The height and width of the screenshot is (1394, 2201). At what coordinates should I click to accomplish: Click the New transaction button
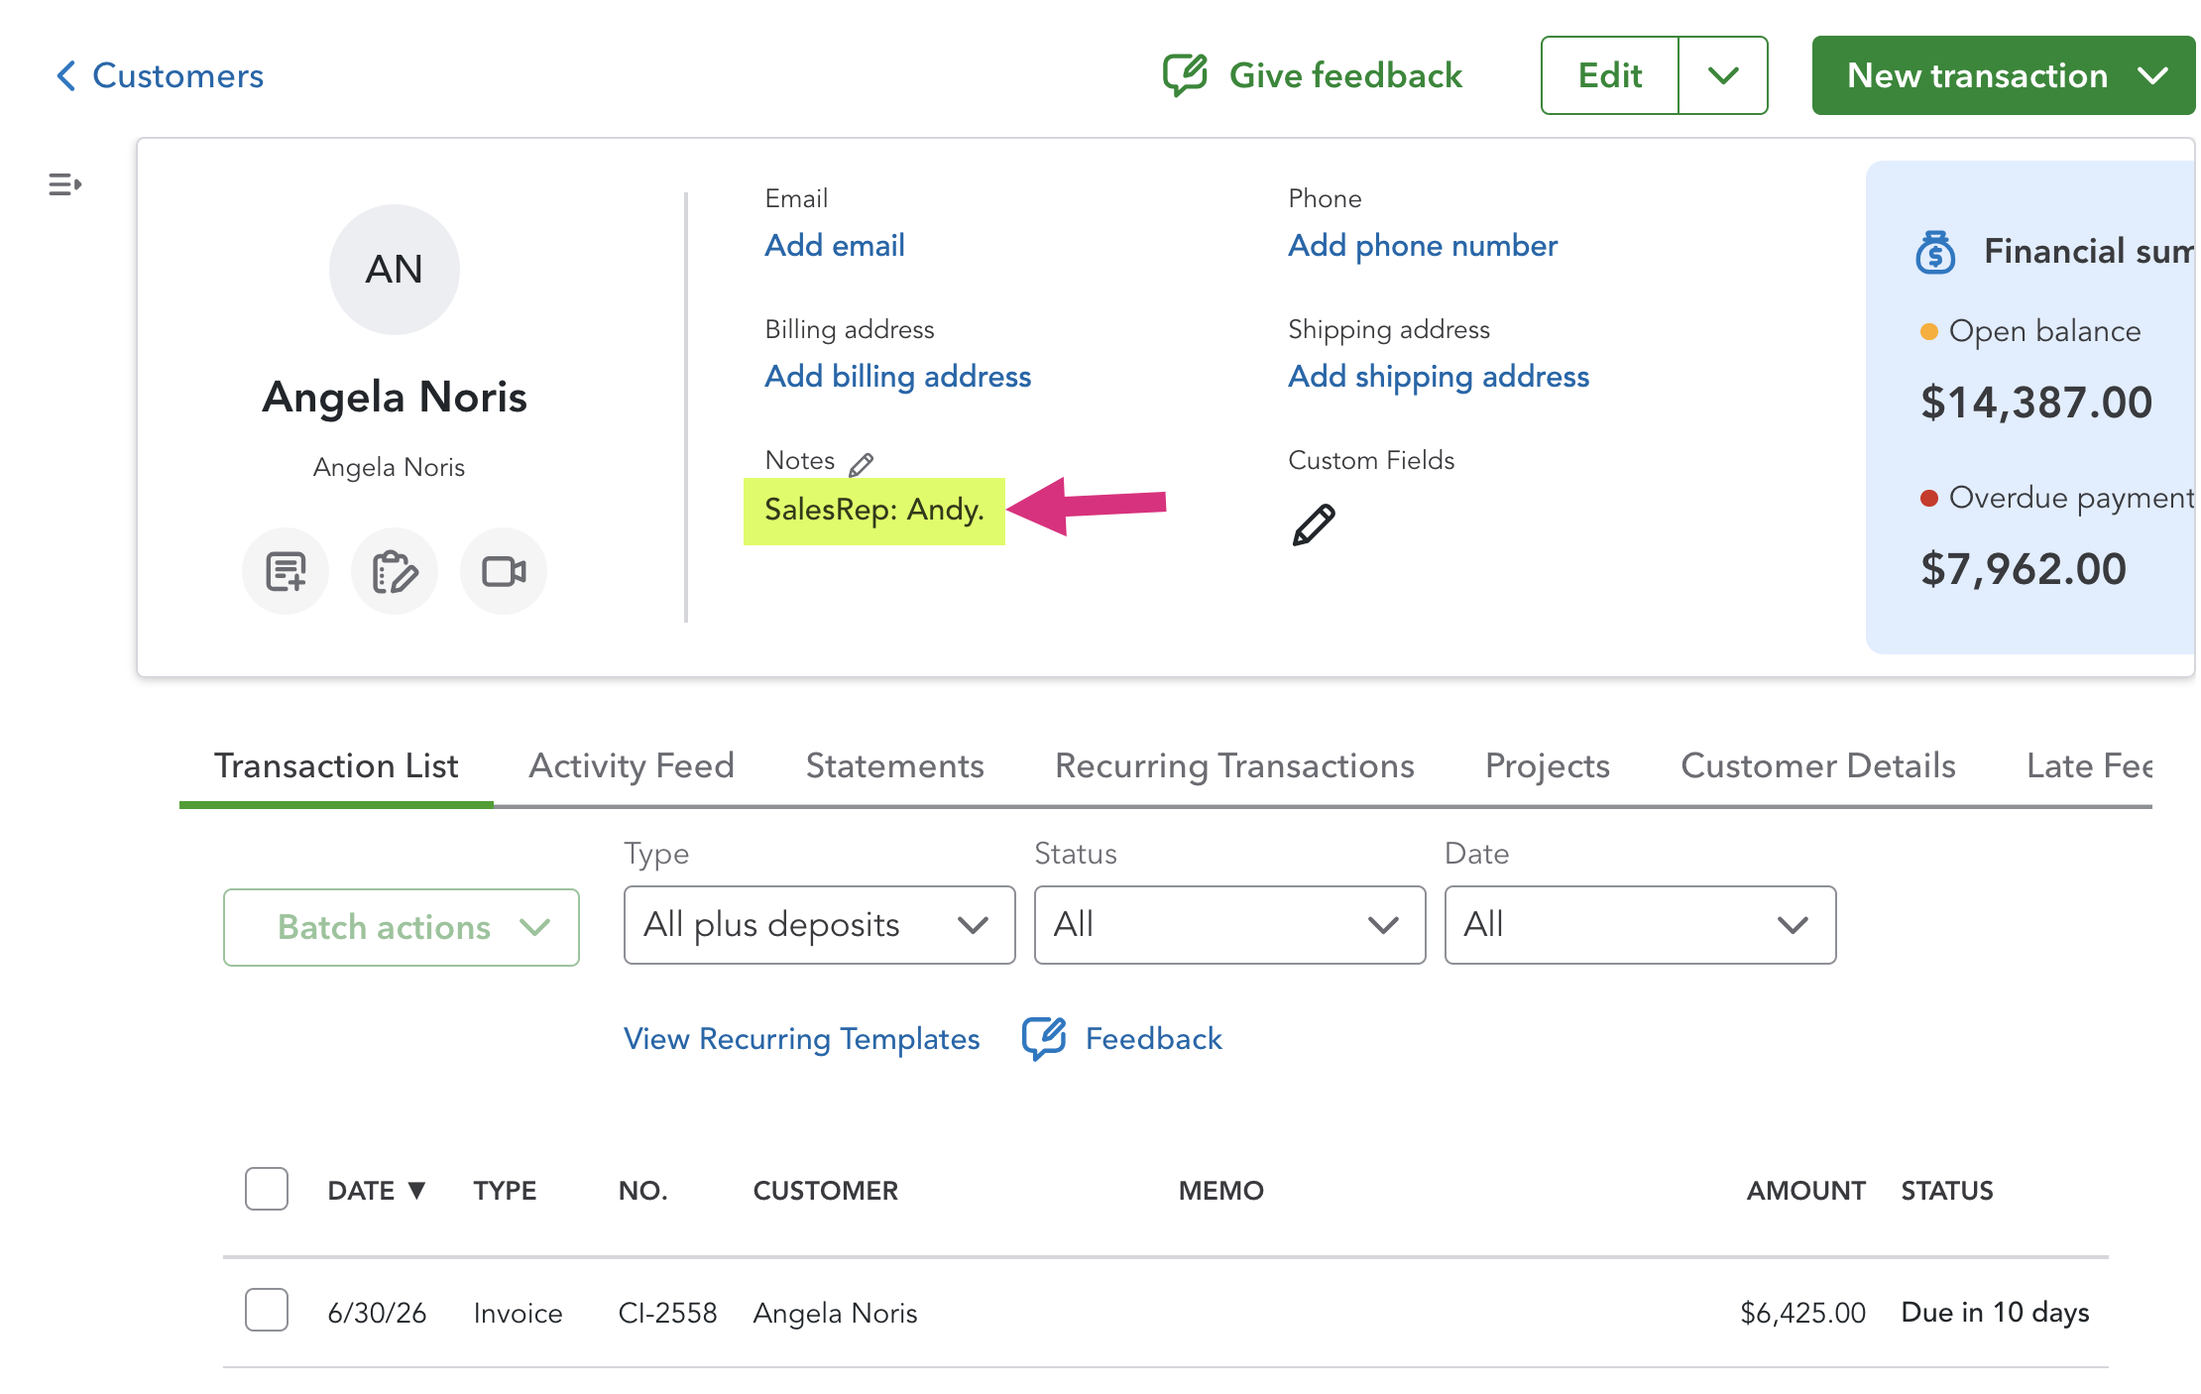2004,75
